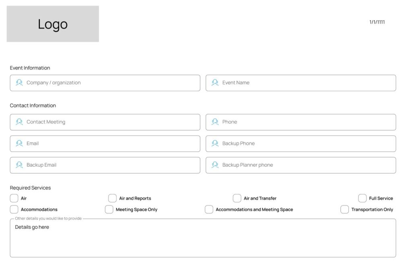
Task: Enable Accommodations and Meeting Space checkbox
Action: point(209,210)
